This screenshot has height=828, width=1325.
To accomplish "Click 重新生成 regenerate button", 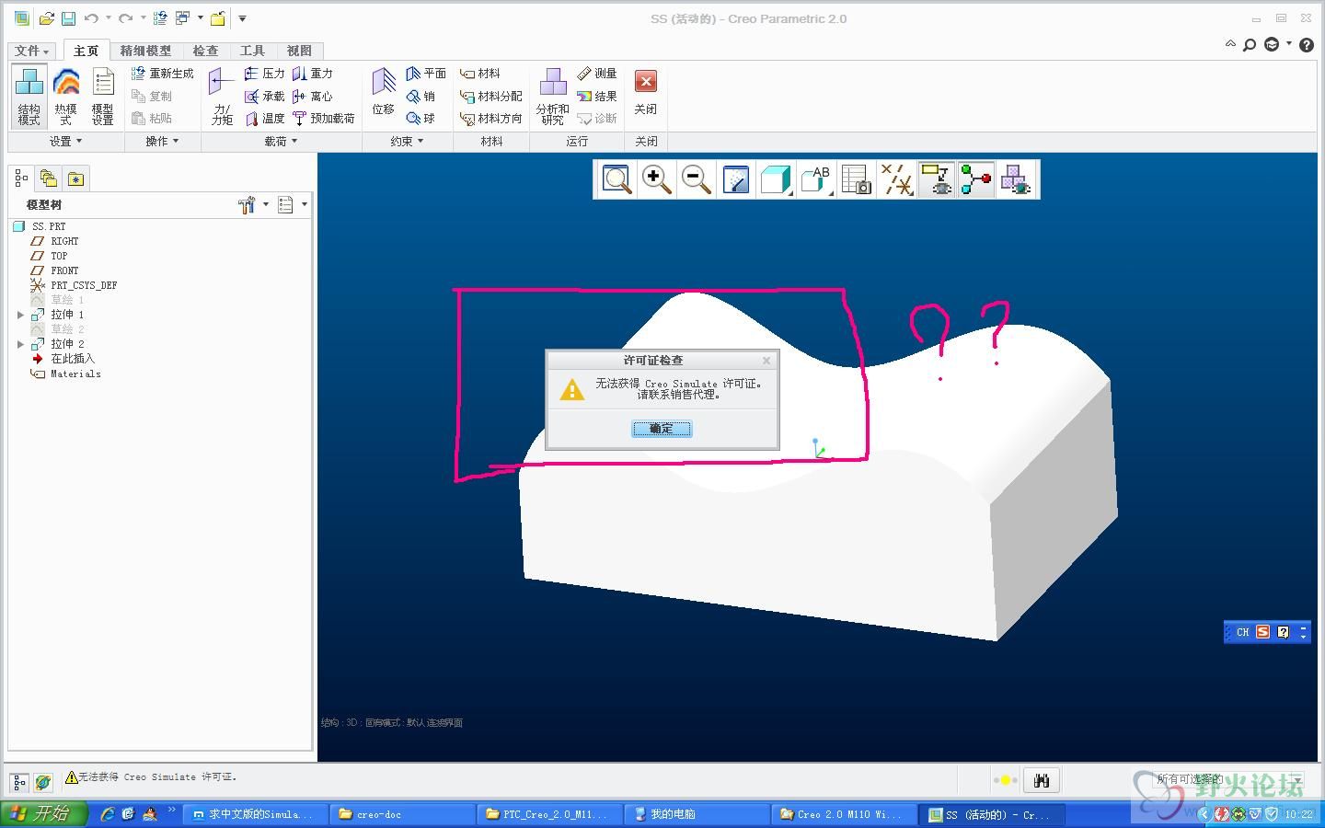I will (x=162, y=74).
